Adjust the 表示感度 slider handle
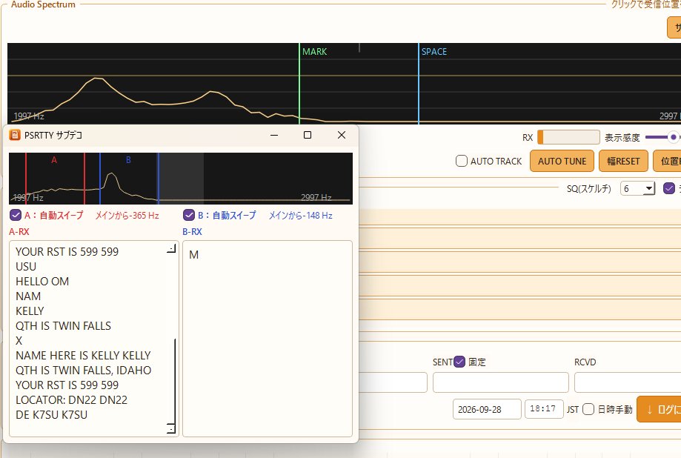The image size is (681, 458). 673,137
